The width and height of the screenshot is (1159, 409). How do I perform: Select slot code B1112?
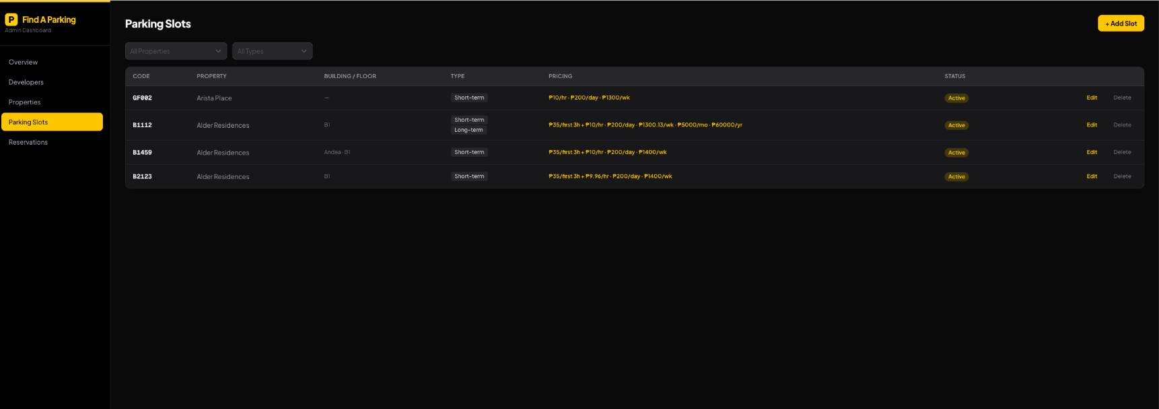pyautogui.click(x=142, y=125)
